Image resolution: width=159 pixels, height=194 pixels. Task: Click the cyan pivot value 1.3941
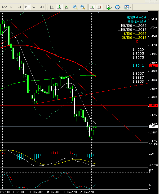(x=138, y=65)
